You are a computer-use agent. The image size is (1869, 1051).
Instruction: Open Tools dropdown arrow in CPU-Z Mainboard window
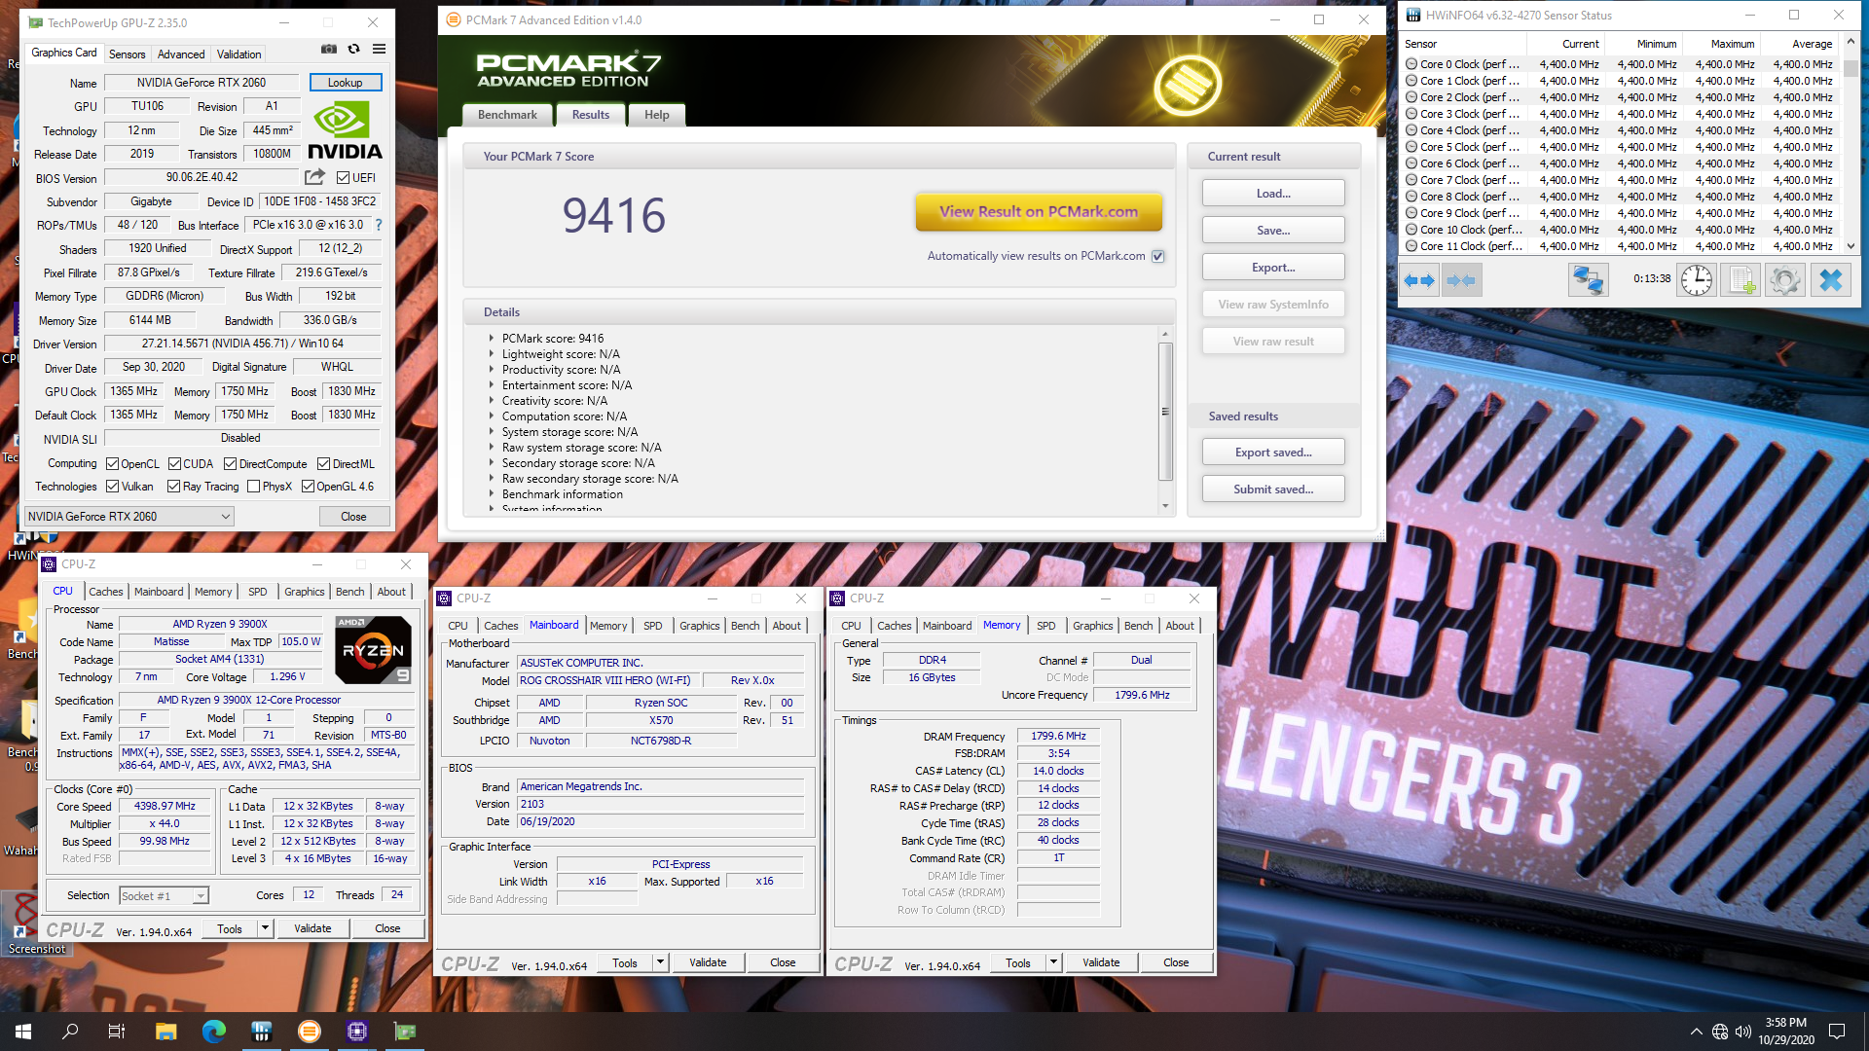click(660, 962)
